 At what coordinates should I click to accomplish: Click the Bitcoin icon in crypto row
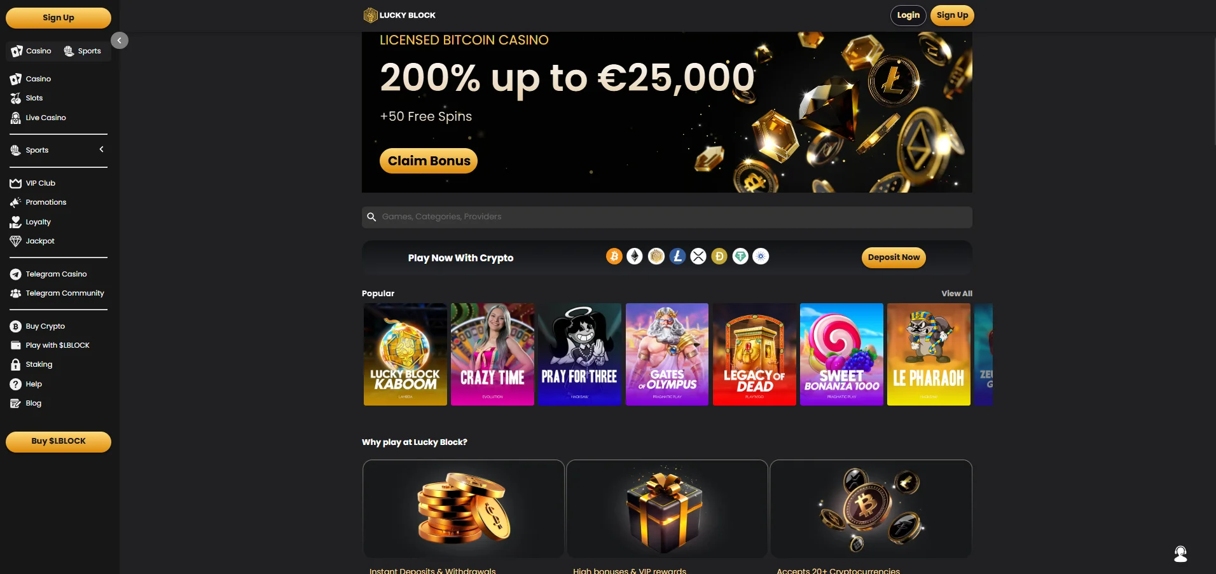coord(614,256)
